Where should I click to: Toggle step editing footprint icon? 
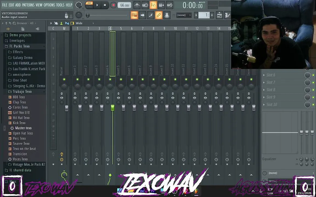tap(151, 15)
